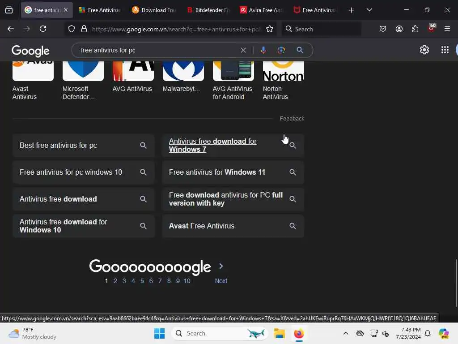The width and height of the screenshot is (458, 344).
Task: Open Firefox application hamburger menu
Action: click(447, 29)
